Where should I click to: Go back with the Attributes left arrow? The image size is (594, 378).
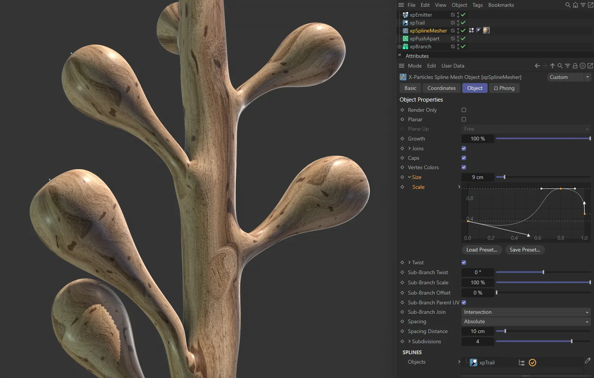(537, 66)
